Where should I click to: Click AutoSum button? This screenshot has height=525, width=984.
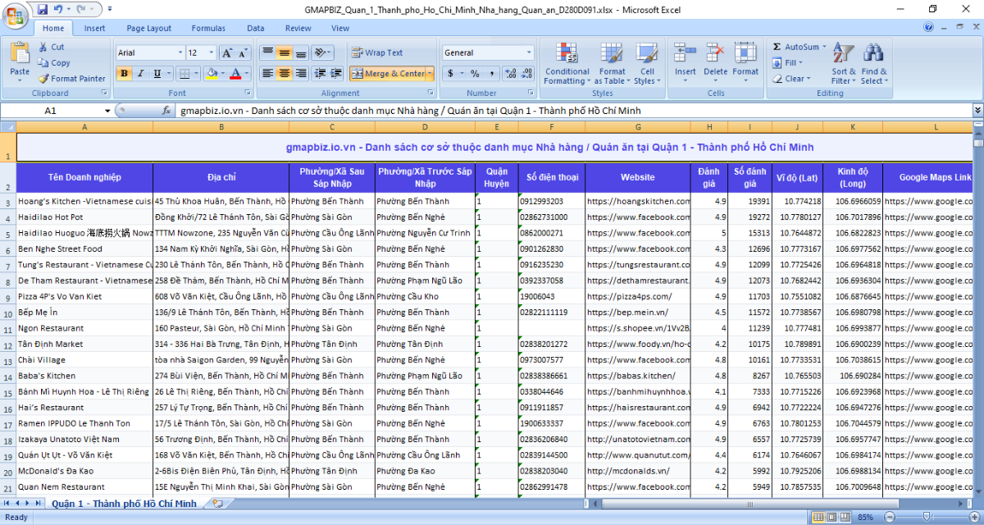click(x=795, y=48)
